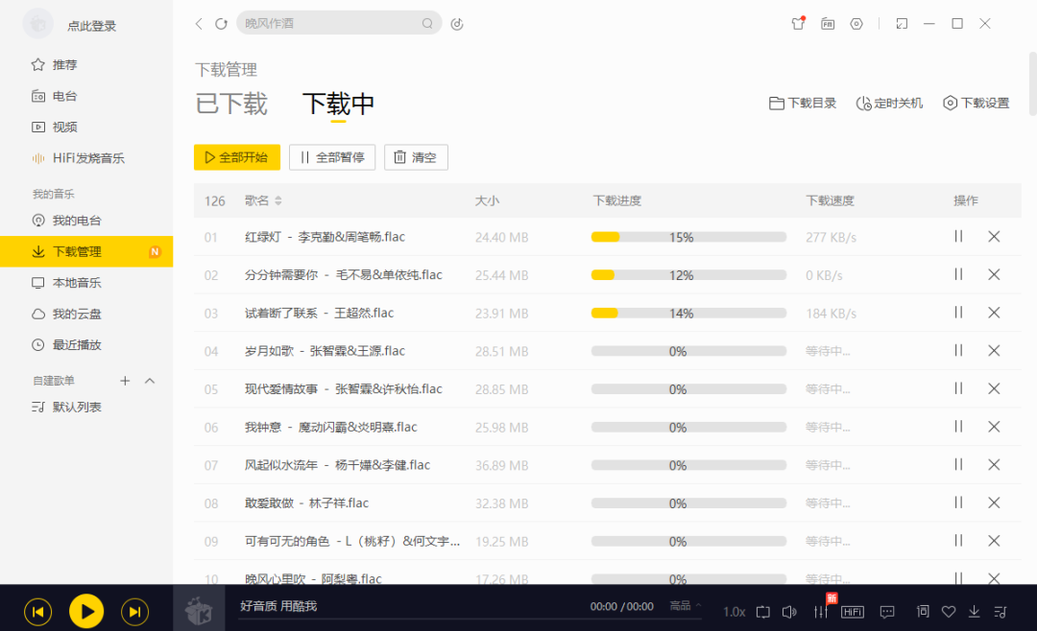Click the settings gear in title bar
1037x631 pixels.
[x=856, y=23]
